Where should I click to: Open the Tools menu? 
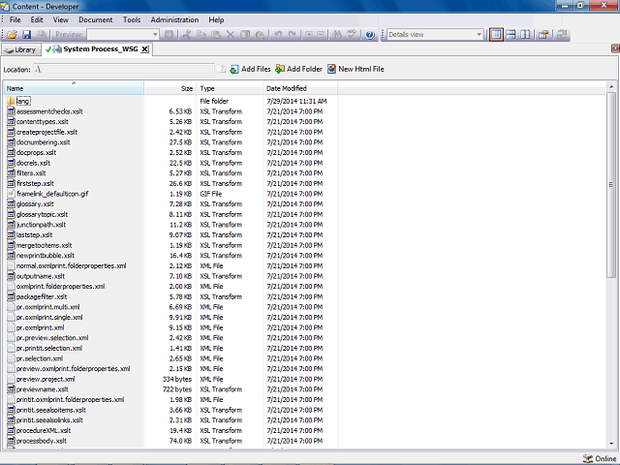tap(132, 19)
